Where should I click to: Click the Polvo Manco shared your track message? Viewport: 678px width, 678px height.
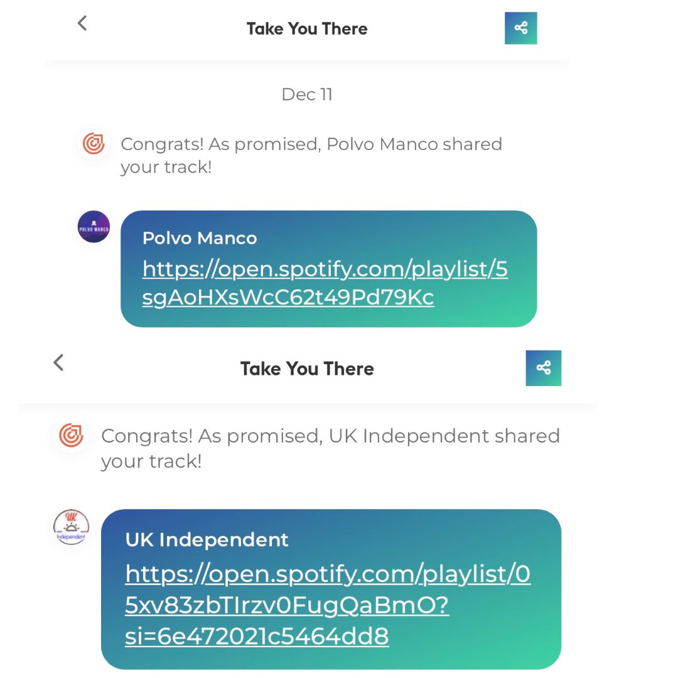pos(311,156)
